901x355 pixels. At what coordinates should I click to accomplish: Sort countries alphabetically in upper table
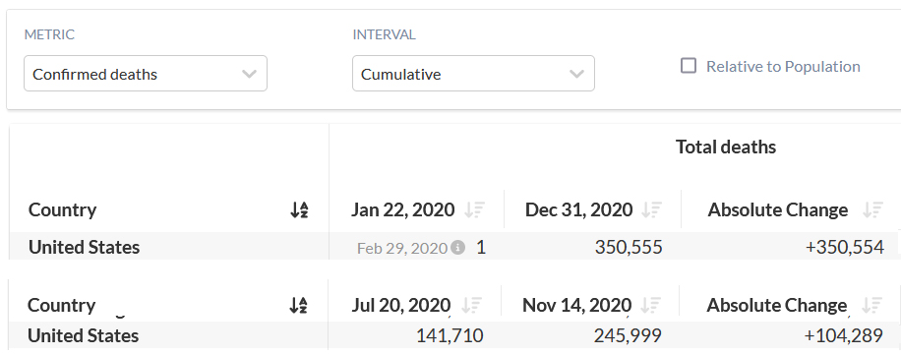click(x=299, y=210)
